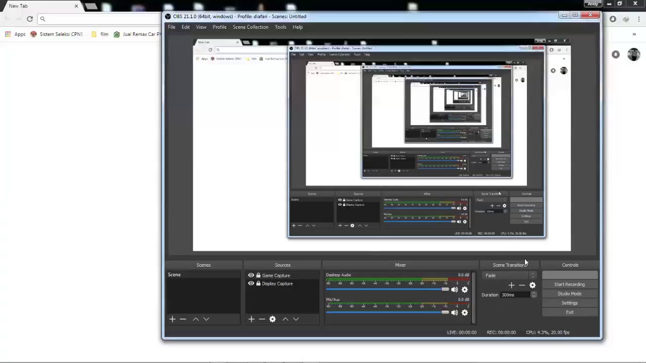Image resolution: width=646 pixels, height=363 pixels.
Task: Click the Andy profile button in Chrome
Action: point(593,4)
